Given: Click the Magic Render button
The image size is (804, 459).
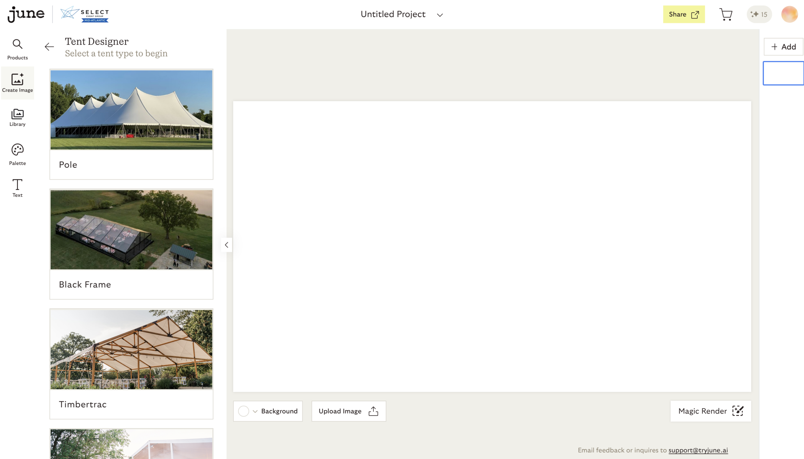Looking at the screenshot, I should coord(711,411).
